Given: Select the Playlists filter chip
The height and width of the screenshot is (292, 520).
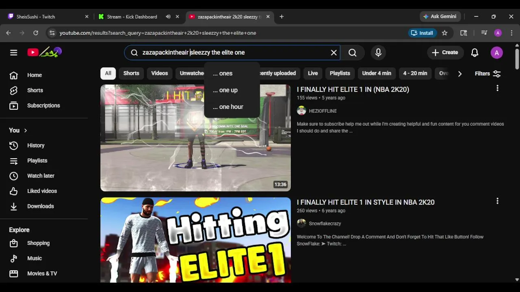Looking at the screenshot, I should (x=340, y=73).
